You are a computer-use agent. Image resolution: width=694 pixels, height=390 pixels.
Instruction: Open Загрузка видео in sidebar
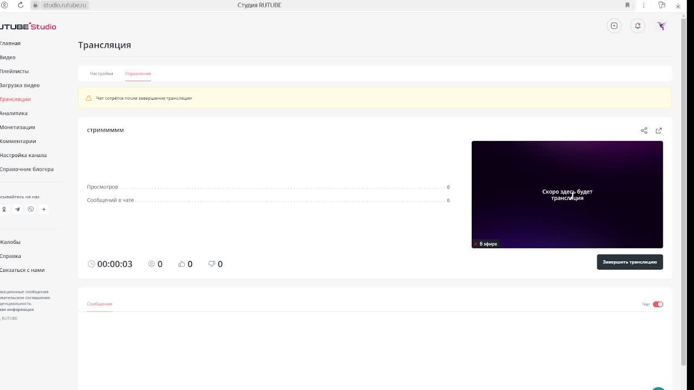tap(20, 86)
